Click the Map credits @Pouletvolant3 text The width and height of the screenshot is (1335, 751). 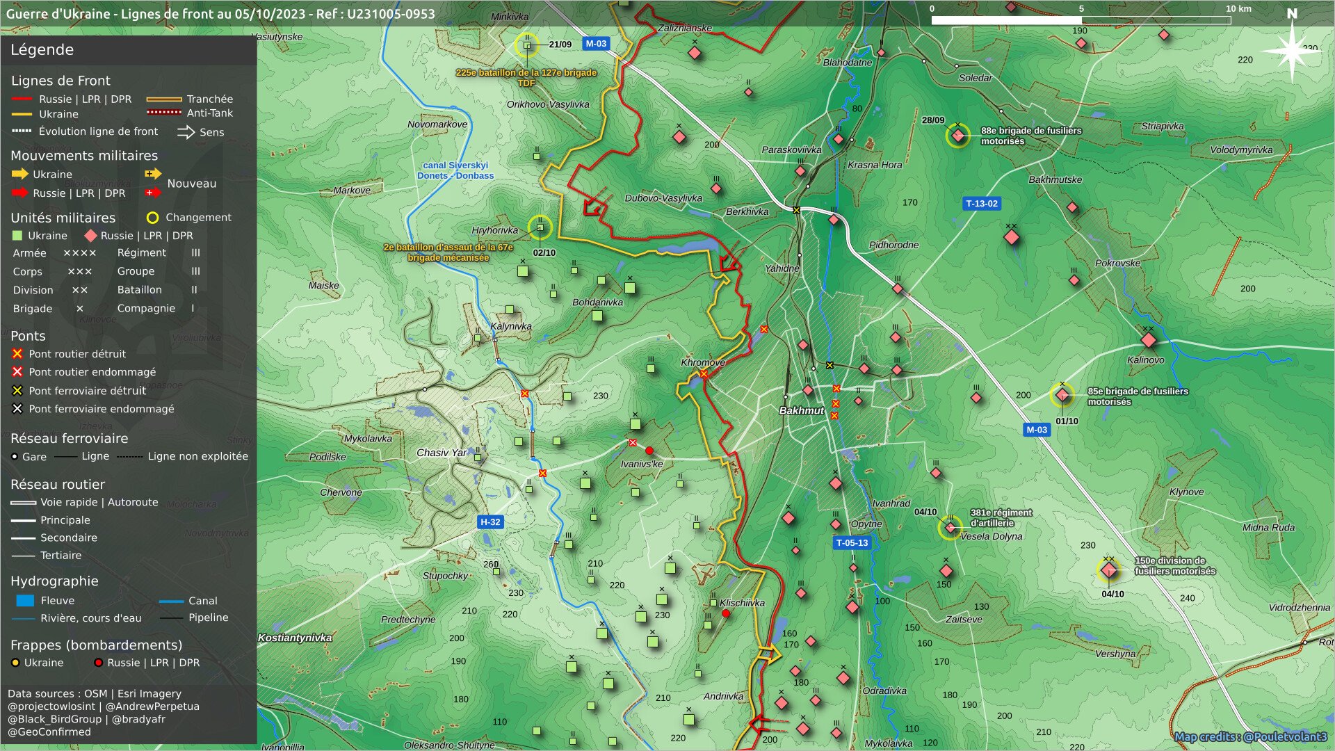click(x=1251, y=737)
